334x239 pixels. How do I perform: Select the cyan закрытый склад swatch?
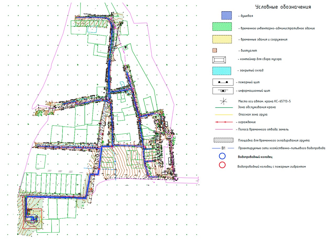(x=222, y=70)
